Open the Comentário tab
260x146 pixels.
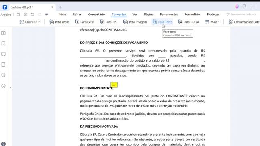coord(96,15)
